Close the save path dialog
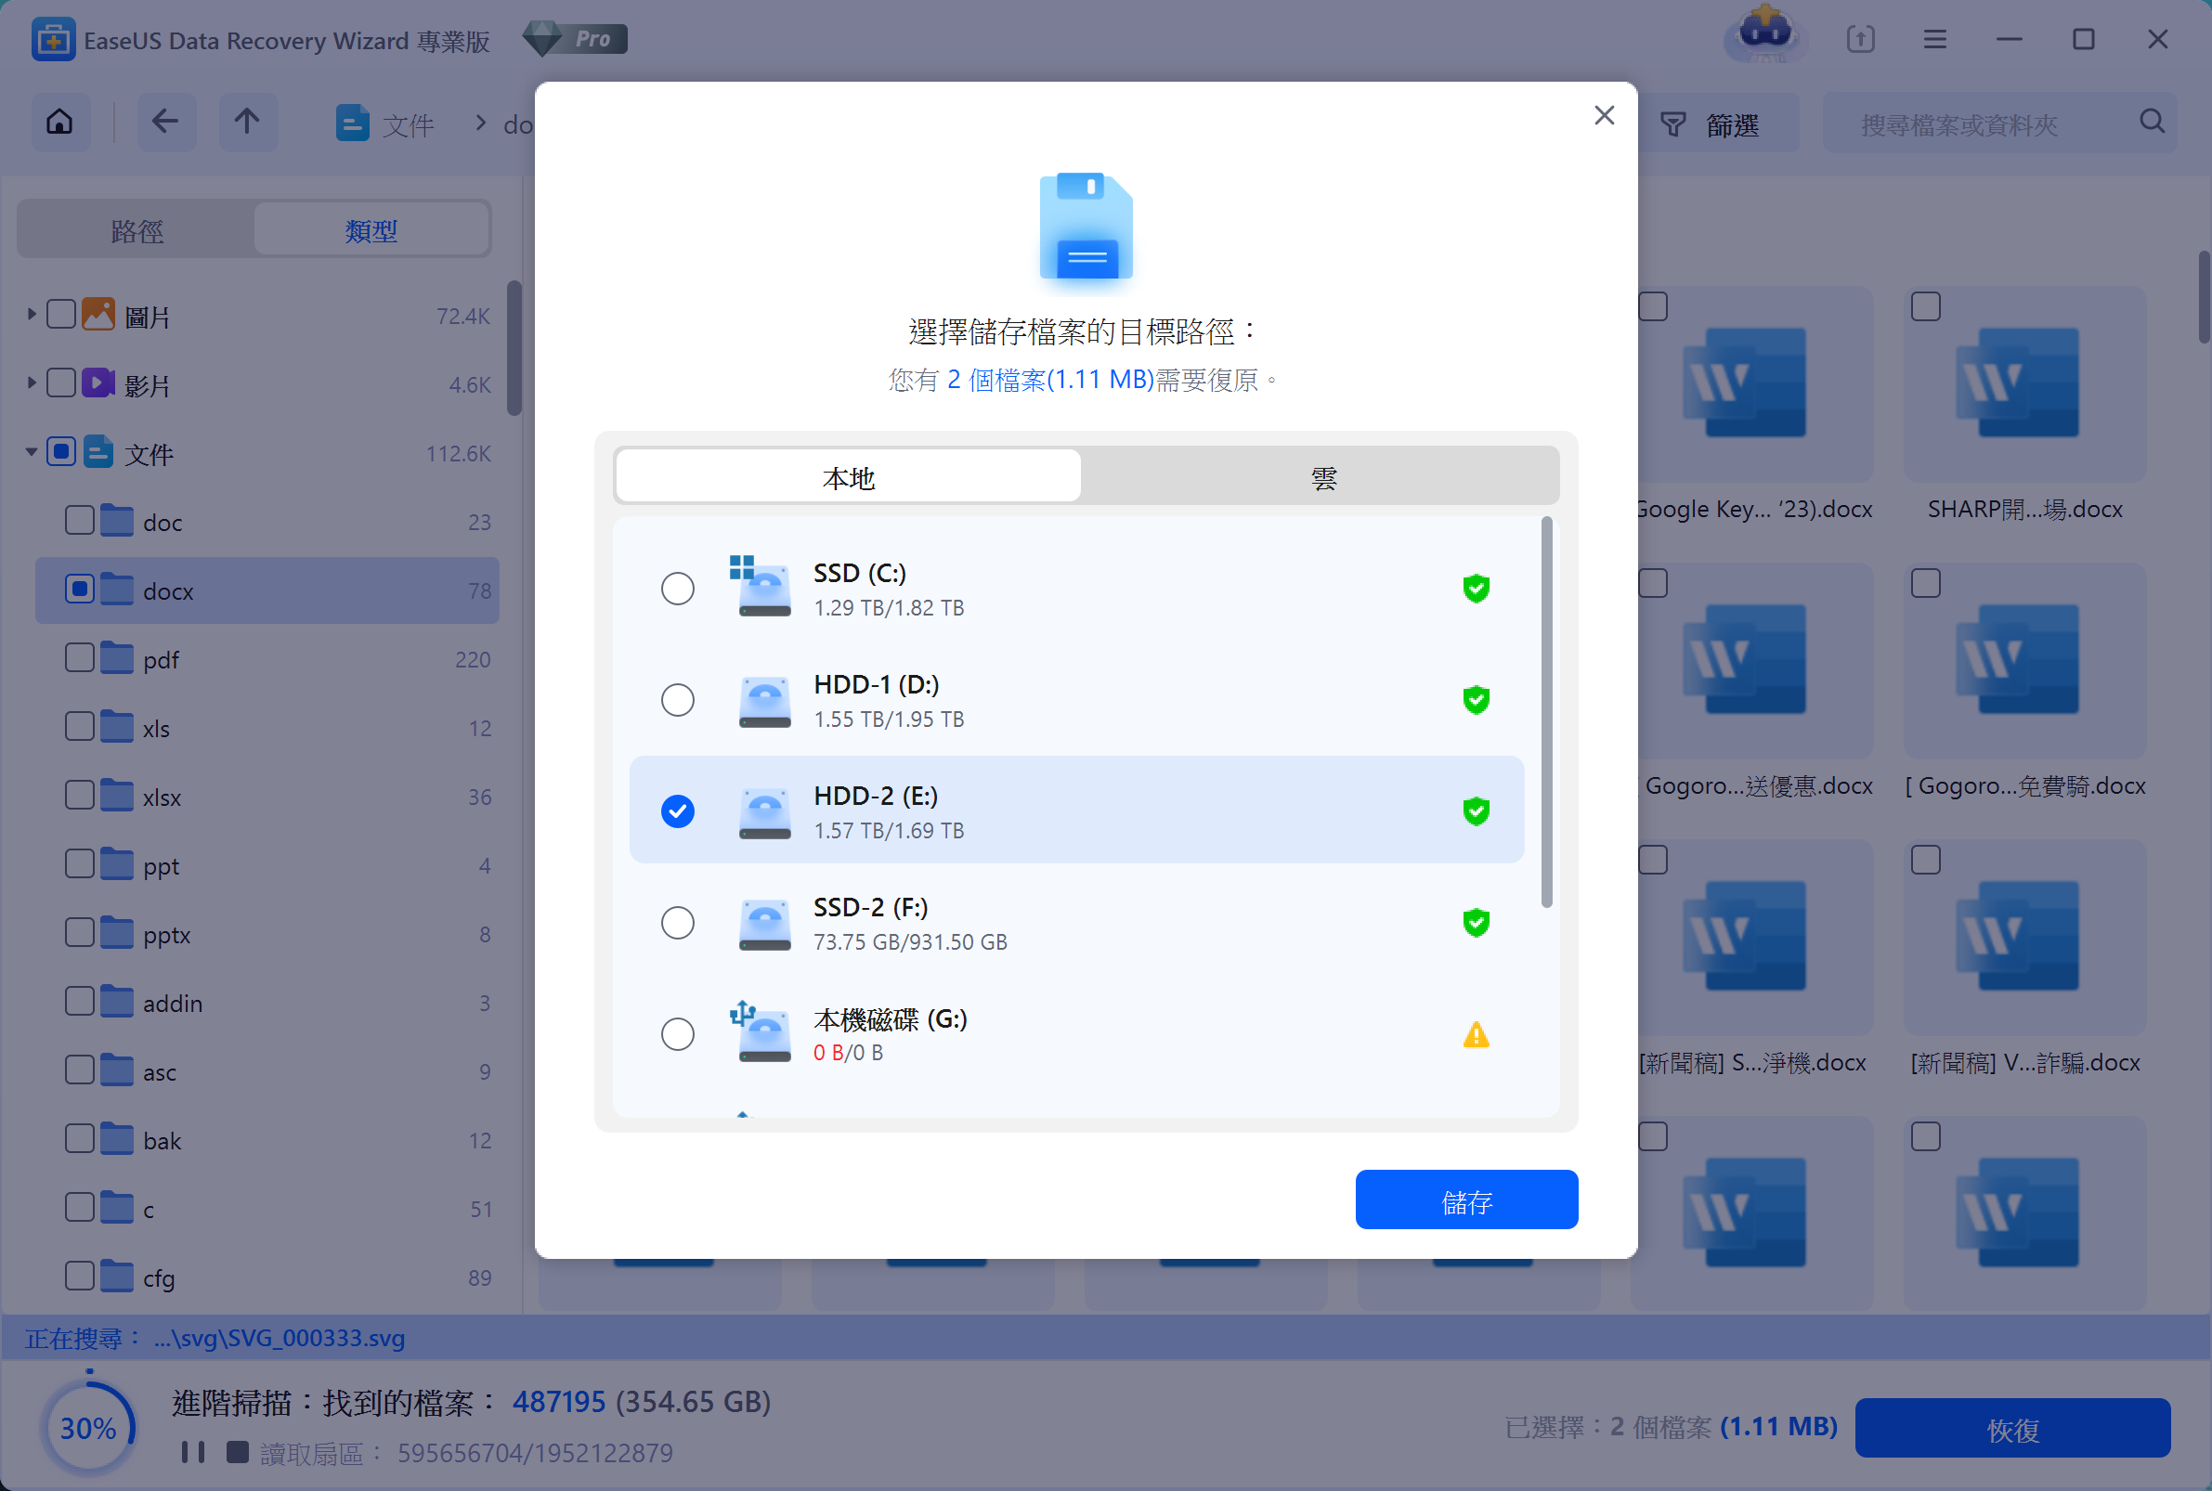The height and width of the screenshot is (1491, 2212). click(x=1604, y=115)
